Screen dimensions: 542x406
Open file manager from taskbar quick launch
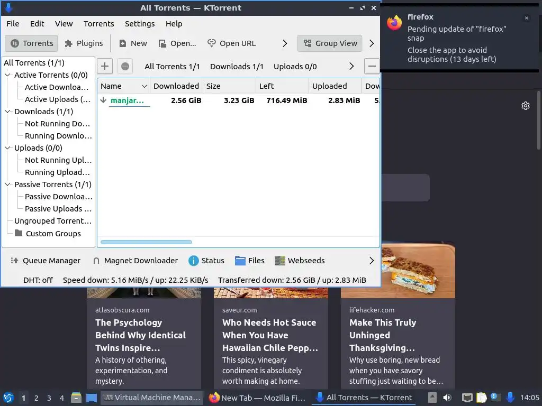point(76,398)
